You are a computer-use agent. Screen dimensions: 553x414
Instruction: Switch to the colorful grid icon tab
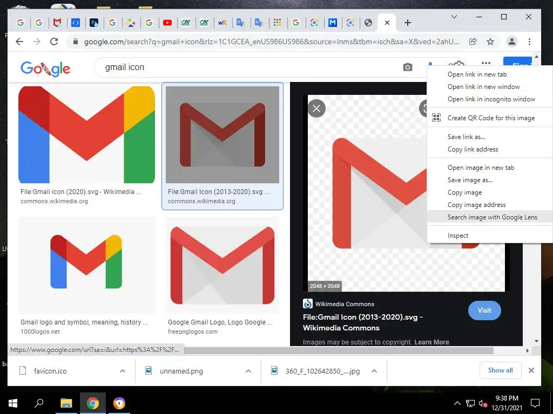click(277, 23)
